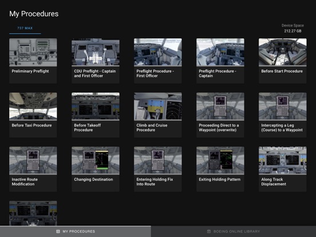Open the Along Track Displacement procedure
The height and width of the screenshot is (237, 316).
[x=283, y=169]
